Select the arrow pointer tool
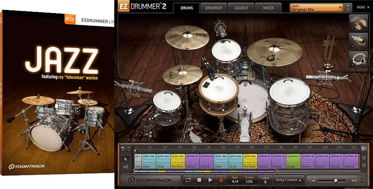This screenshot has width=373, height=189. (126, 159)
